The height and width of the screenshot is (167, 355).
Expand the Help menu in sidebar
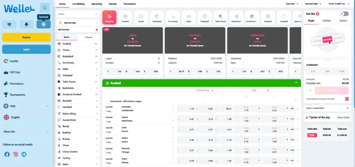(x=26, y=106)
